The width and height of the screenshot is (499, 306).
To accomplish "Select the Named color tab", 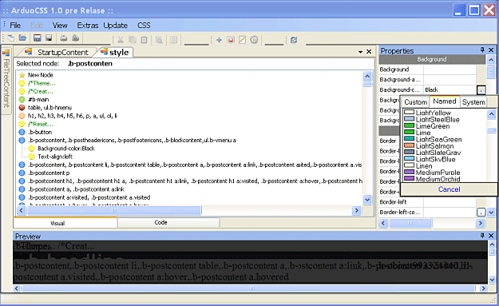I will [x=445, y=101].
